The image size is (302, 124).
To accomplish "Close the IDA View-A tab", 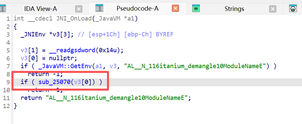I will (79, 9).
